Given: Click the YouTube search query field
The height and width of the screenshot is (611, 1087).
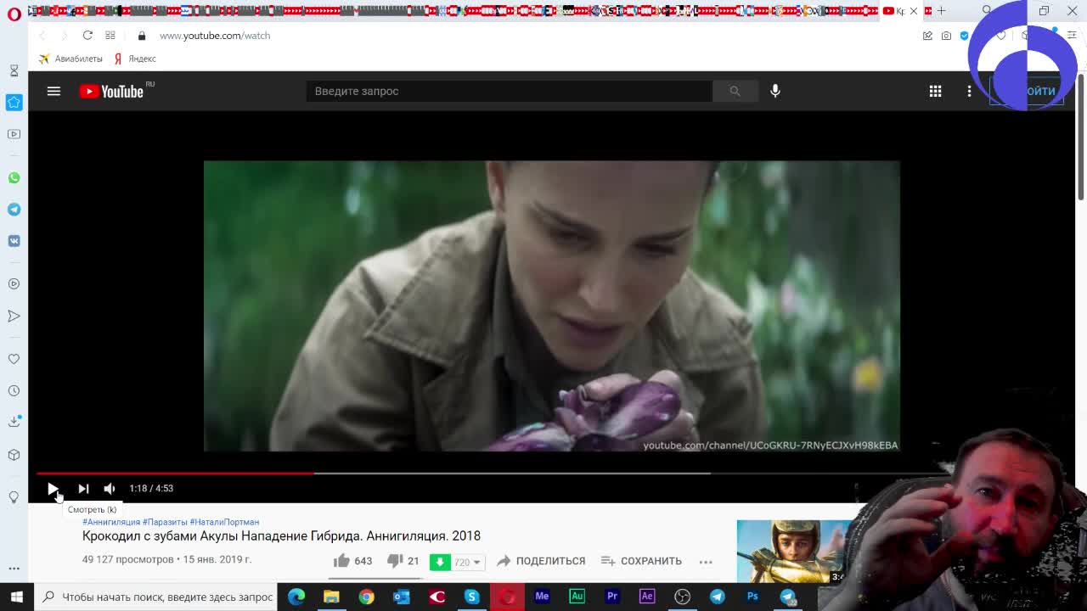Looking at the screenshot, I should pos(510,91).
